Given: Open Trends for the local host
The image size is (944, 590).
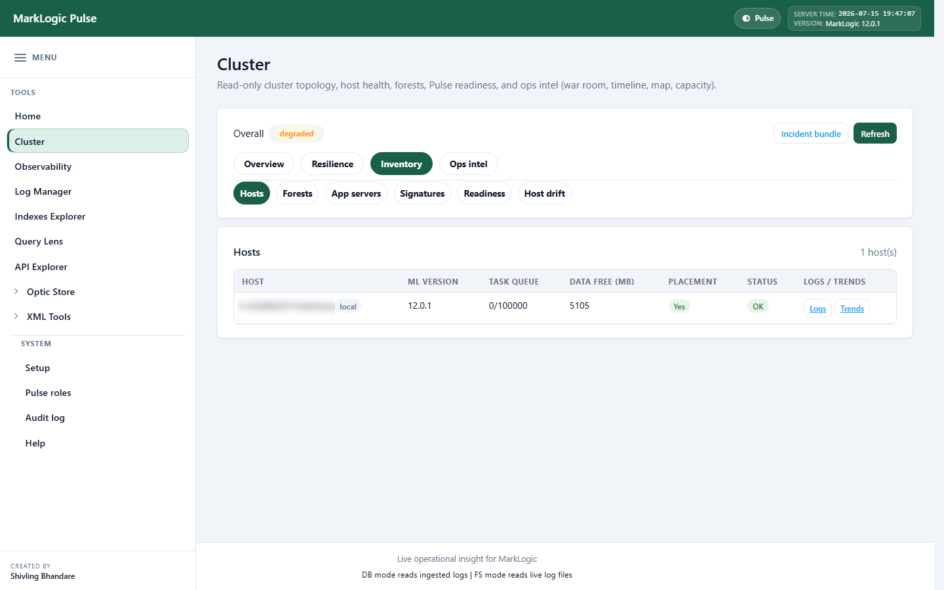Looking at the screenshot, I should click(x=852, y=308).
